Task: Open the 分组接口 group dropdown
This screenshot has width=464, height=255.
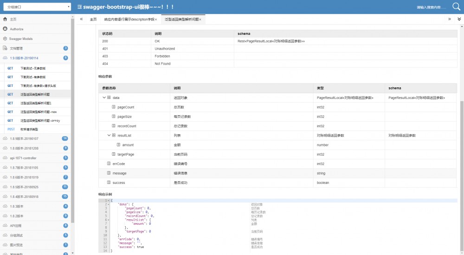Action: (37, 7)
